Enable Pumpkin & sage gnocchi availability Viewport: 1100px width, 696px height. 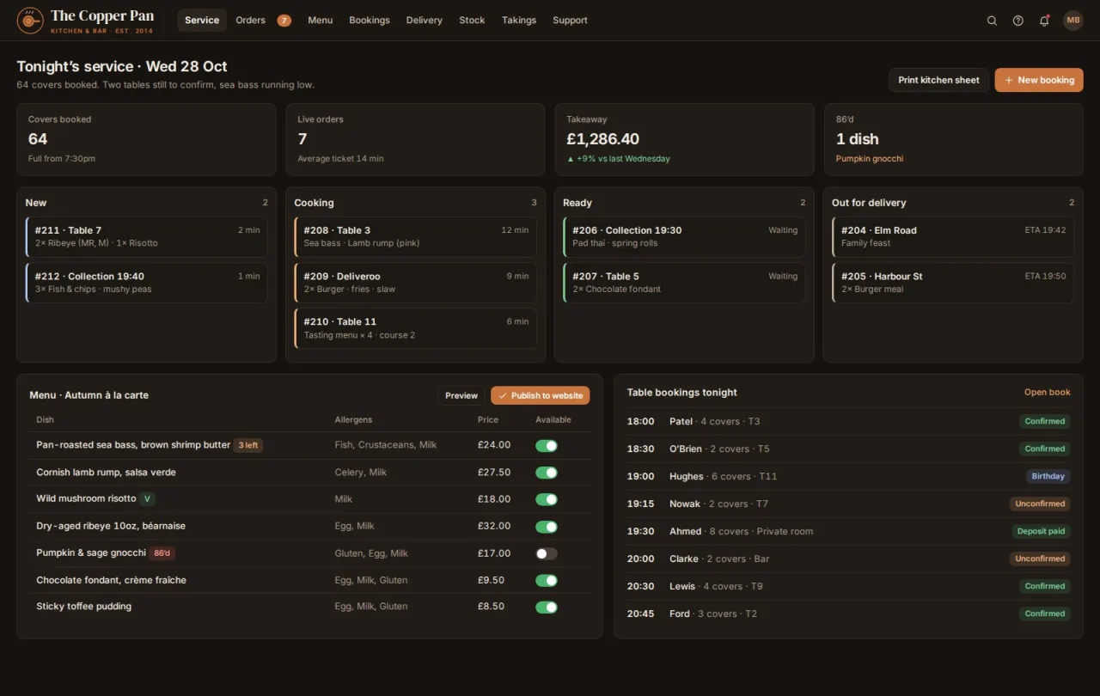coord(547,553)
